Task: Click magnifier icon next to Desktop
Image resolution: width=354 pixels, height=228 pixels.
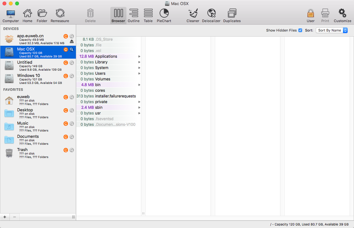Action: point(71,110)
